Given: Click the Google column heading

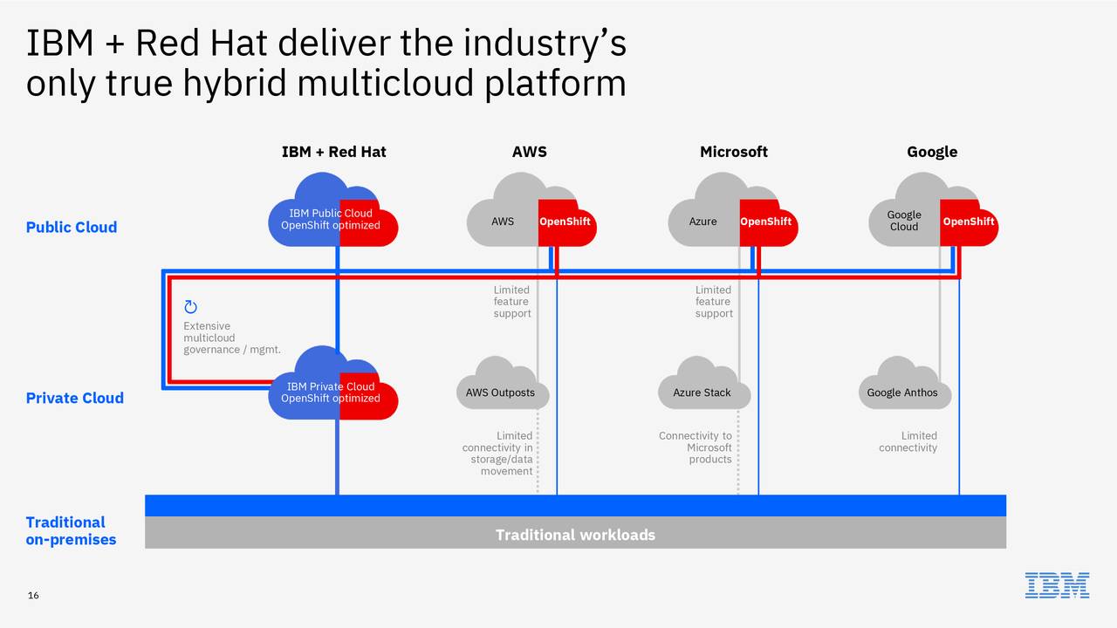Looking at the screenshot, I should point(932,152).
